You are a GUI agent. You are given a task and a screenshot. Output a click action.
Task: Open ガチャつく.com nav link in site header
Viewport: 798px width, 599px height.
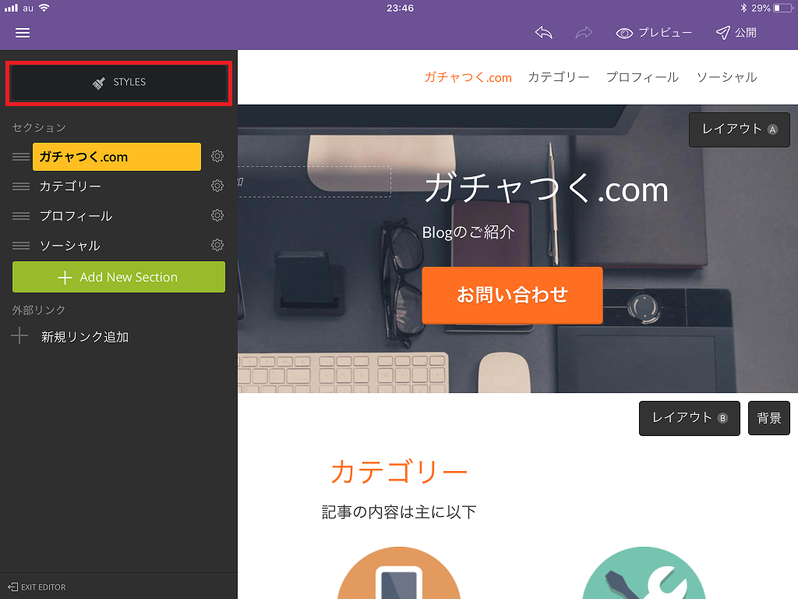pyautogui.click(x=468, y=77)
